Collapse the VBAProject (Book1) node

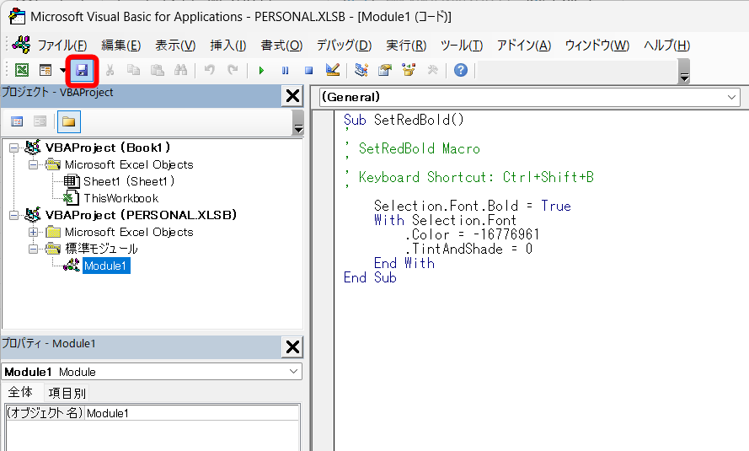pyautogui.click(x=13, y=148)
